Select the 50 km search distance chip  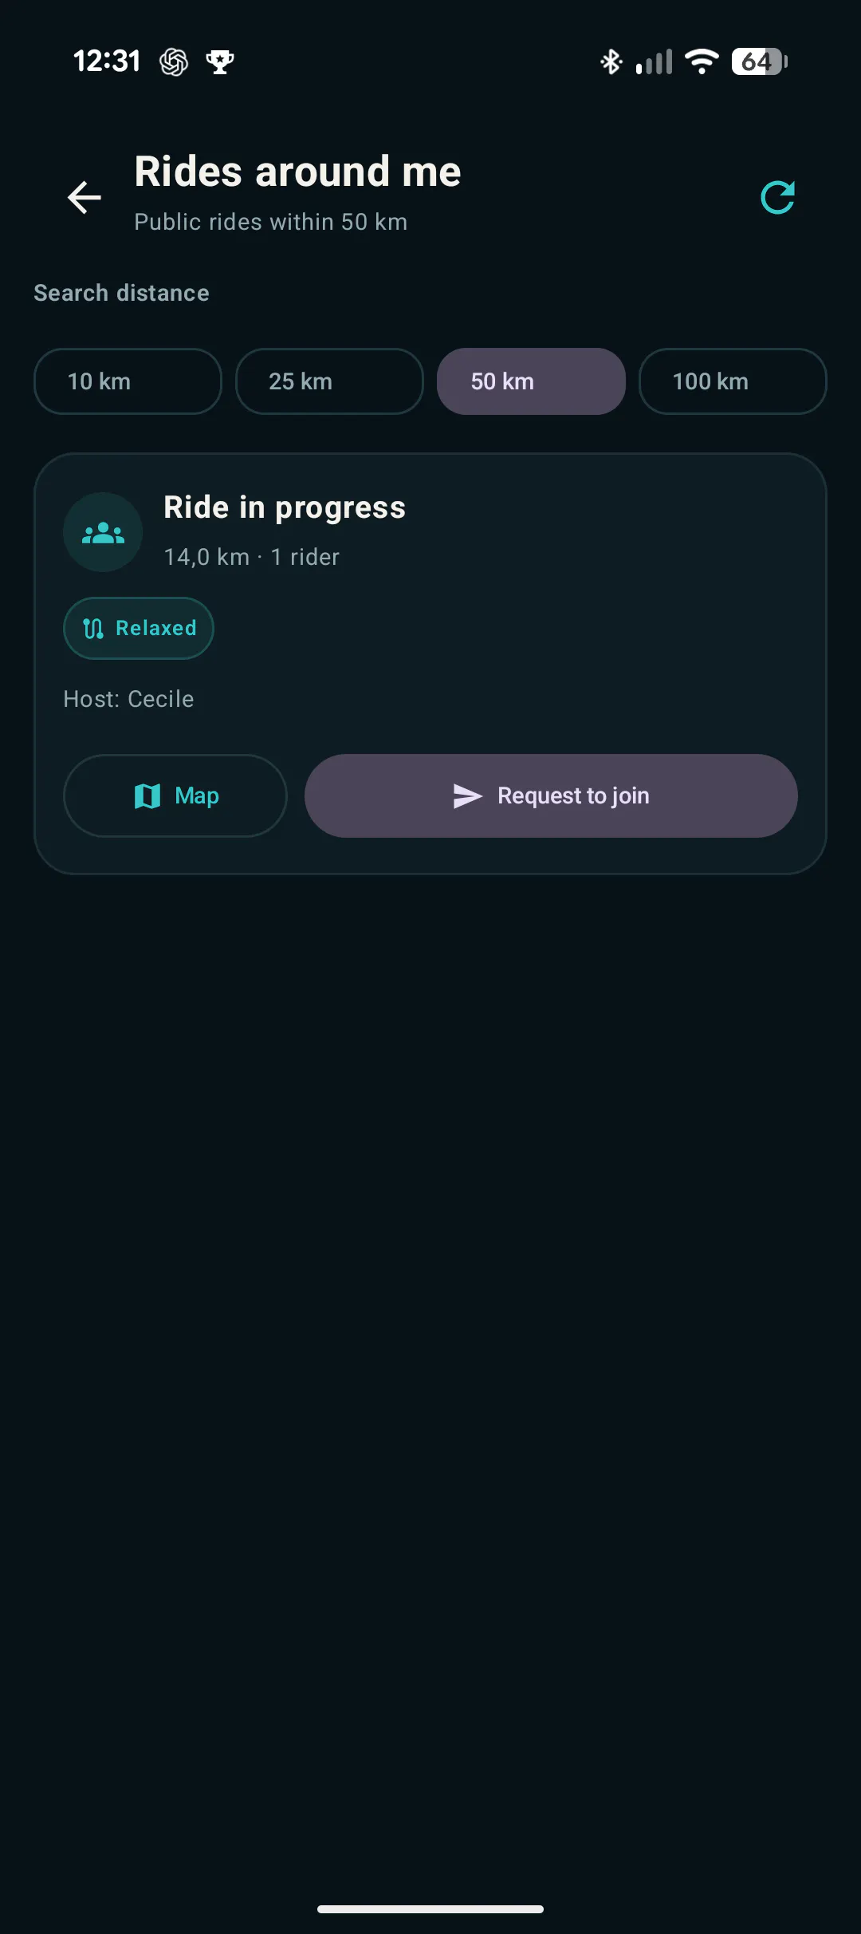pos(531,381)
